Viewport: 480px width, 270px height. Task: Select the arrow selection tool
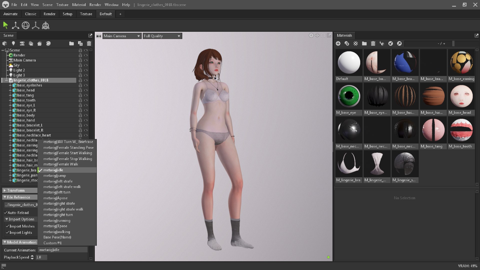tap(5, 25)
